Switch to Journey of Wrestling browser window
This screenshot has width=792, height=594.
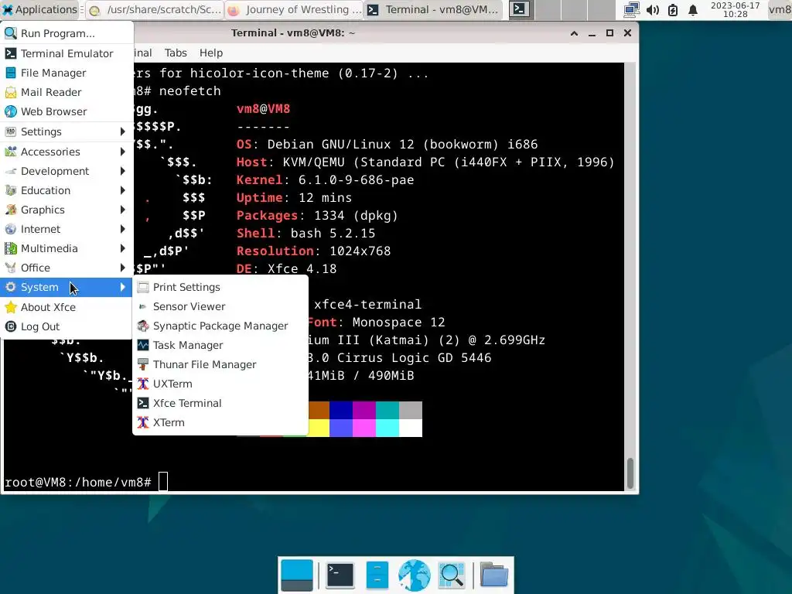[x=294, y=9]
